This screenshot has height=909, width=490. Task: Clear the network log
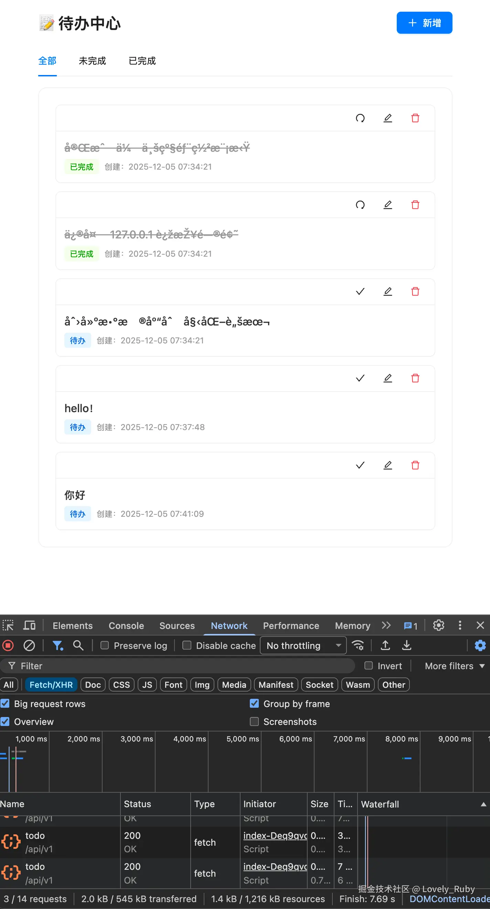click(29, 646)
